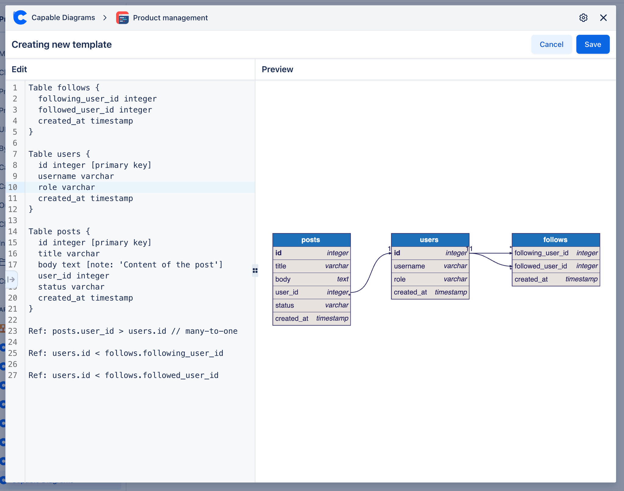This screenshot has width=624, height=491.
Task: Click the Edit panel heading
Action: click(19, 69)
